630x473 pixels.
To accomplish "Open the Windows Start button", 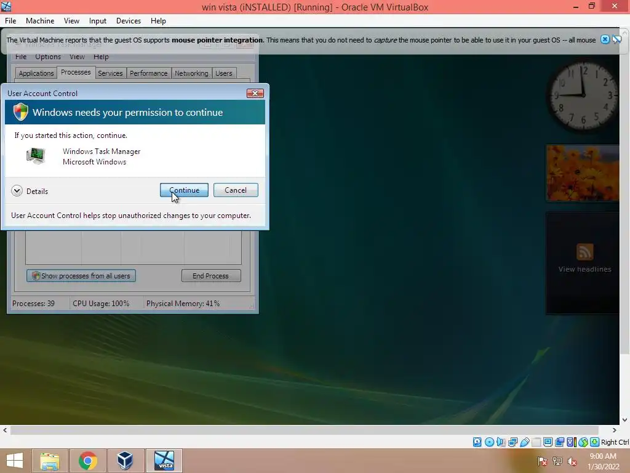I will pyautogui.click(x=15, y=461).
